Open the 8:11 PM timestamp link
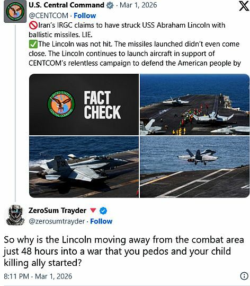Viewport: 250px width, 286px height. 38,276
